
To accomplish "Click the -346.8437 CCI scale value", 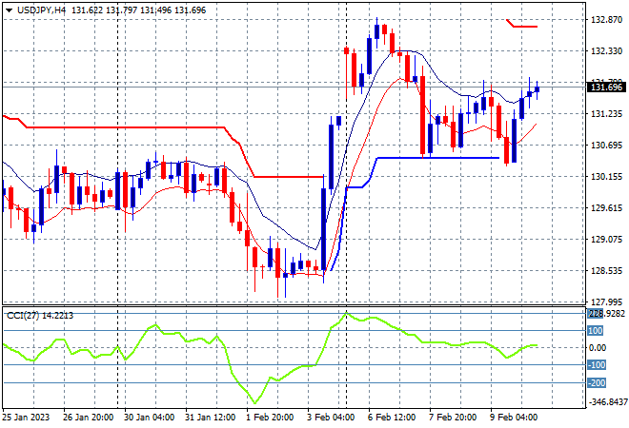I will 607,401.
